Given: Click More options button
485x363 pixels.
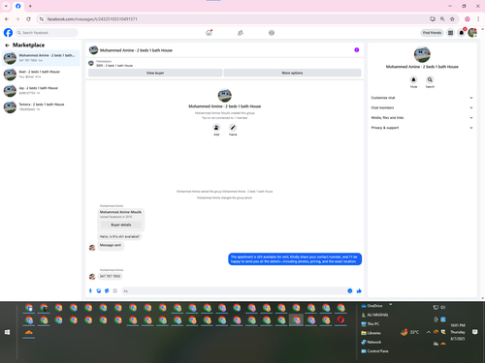Looking at the screenshot, I should [x=292, y=73].
